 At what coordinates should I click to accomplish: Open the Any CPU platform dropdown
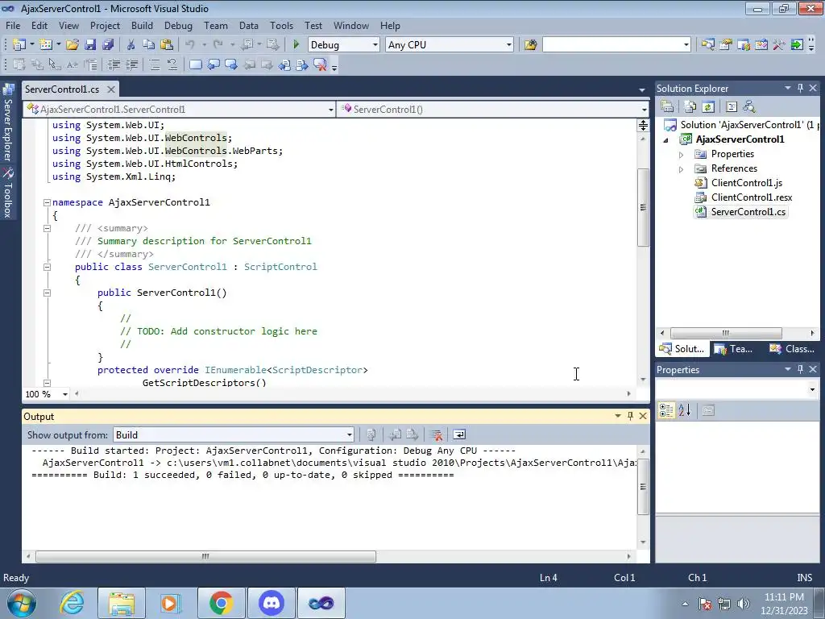pyautogui.click(x=509, y=45)
